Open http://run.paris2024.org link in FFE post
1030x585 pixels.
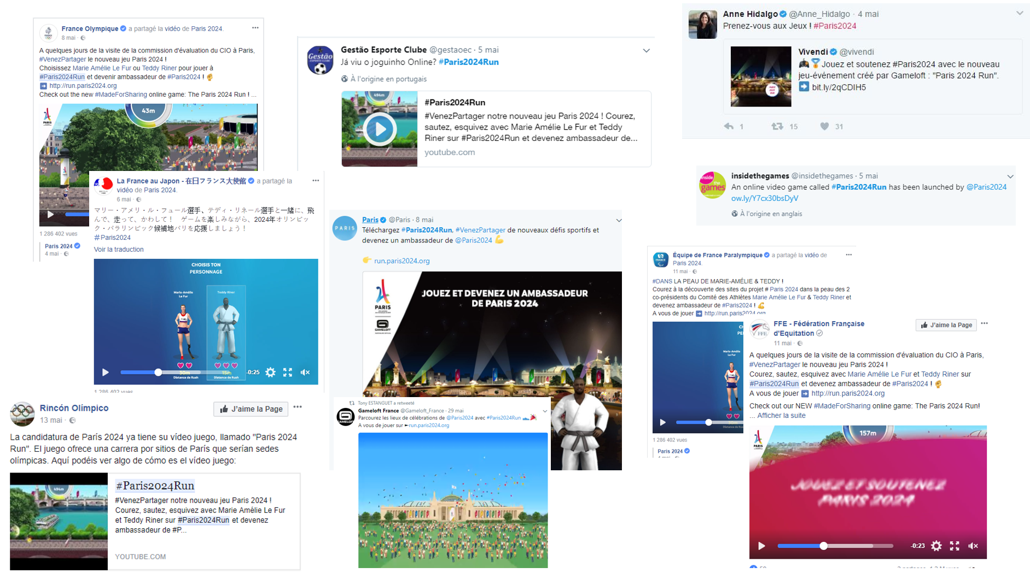[x=848, y=393]
